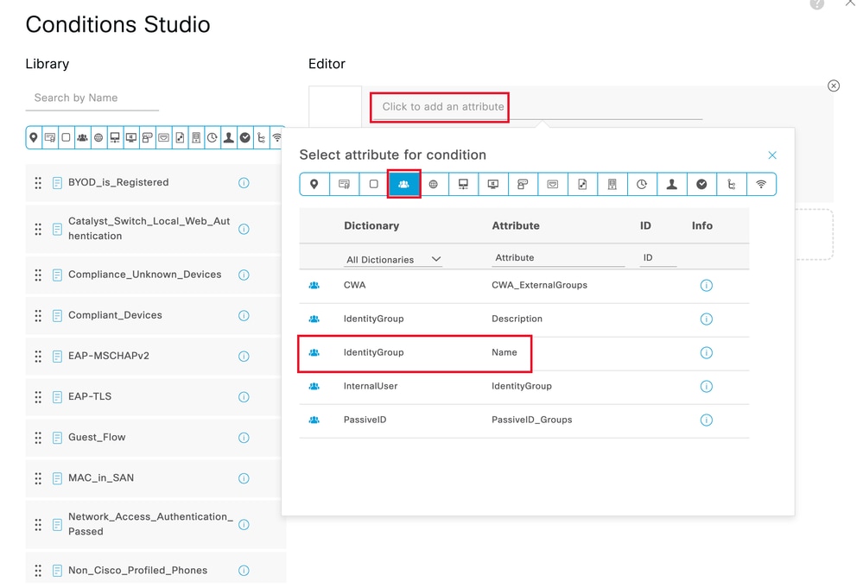This screenshot has width=863, height=588.
Task: Select the globe filter in attribute popup
Action: click(434, 184)
